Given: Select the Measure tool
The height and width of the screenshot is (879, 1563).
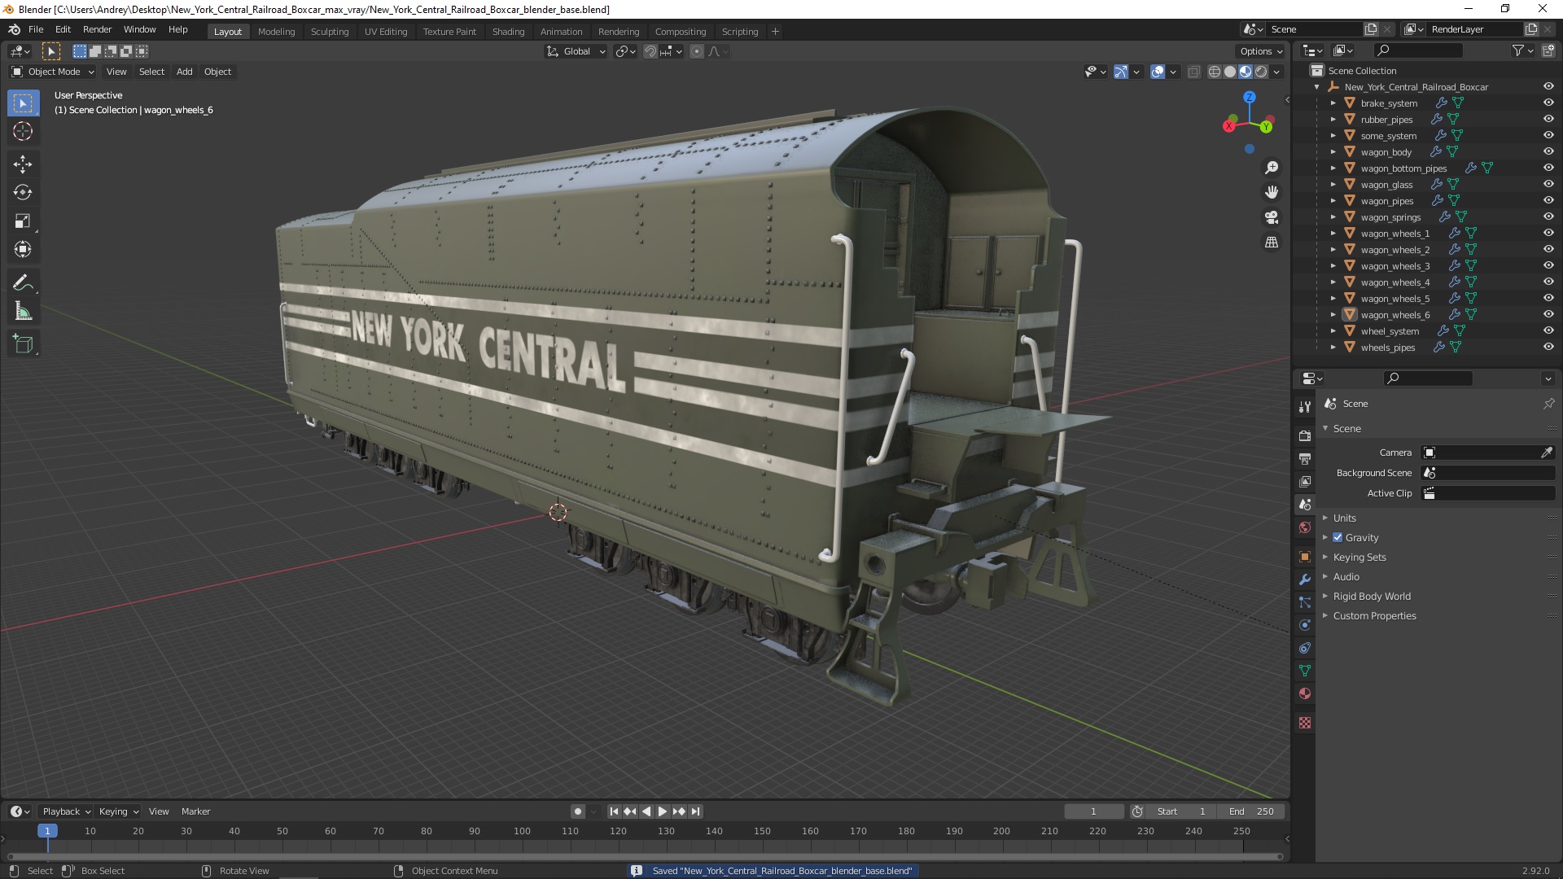Looking at the screenshot, I should click(x=23, y=311).
